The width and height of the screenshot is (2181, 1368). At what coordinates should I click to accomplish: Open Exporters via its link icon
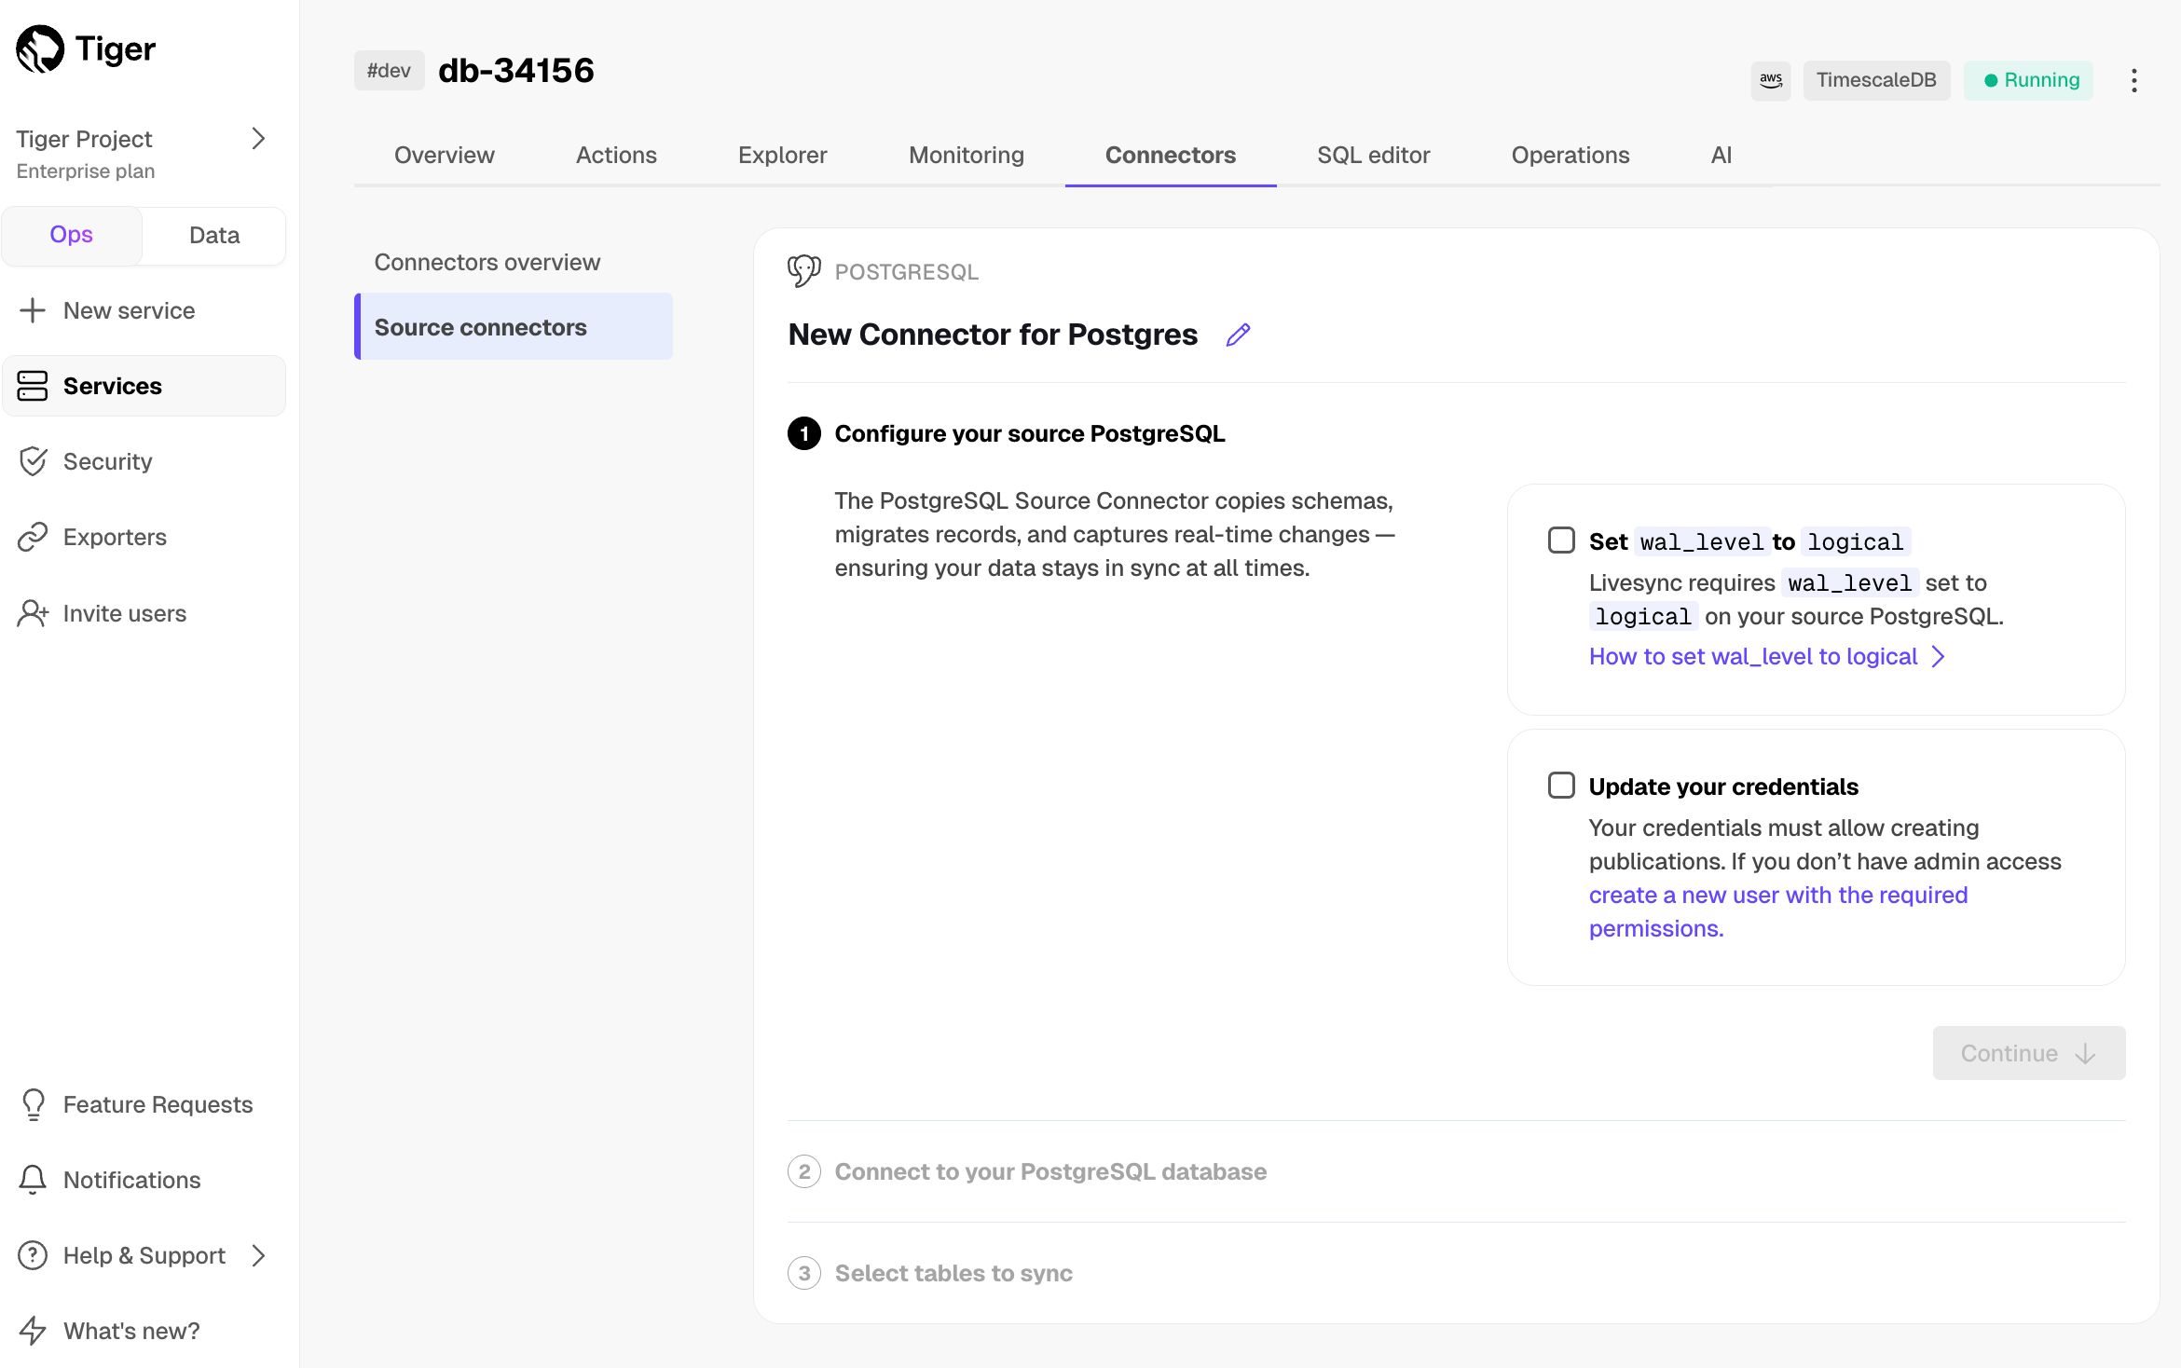[33, 537]
